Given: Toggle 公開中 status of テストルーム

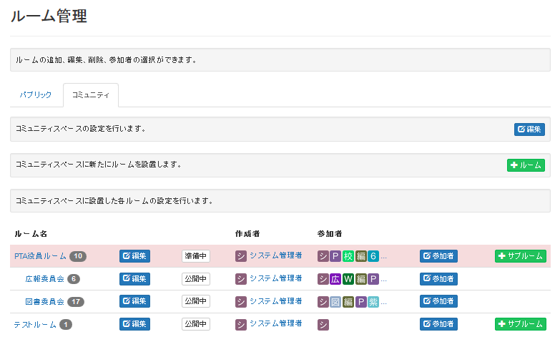Looking at the screenshot, I should 196,324.
